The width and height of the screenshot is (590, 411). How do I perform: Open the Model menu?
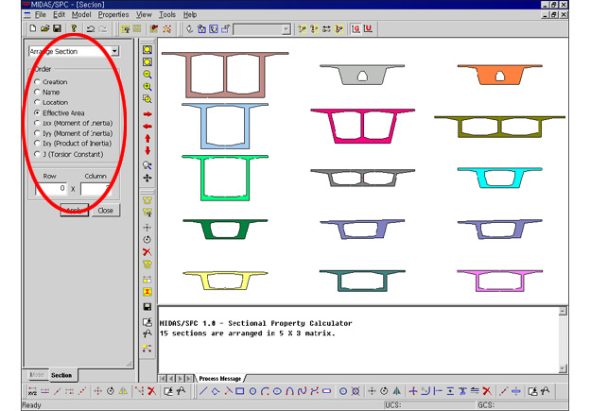click(81, 15)
